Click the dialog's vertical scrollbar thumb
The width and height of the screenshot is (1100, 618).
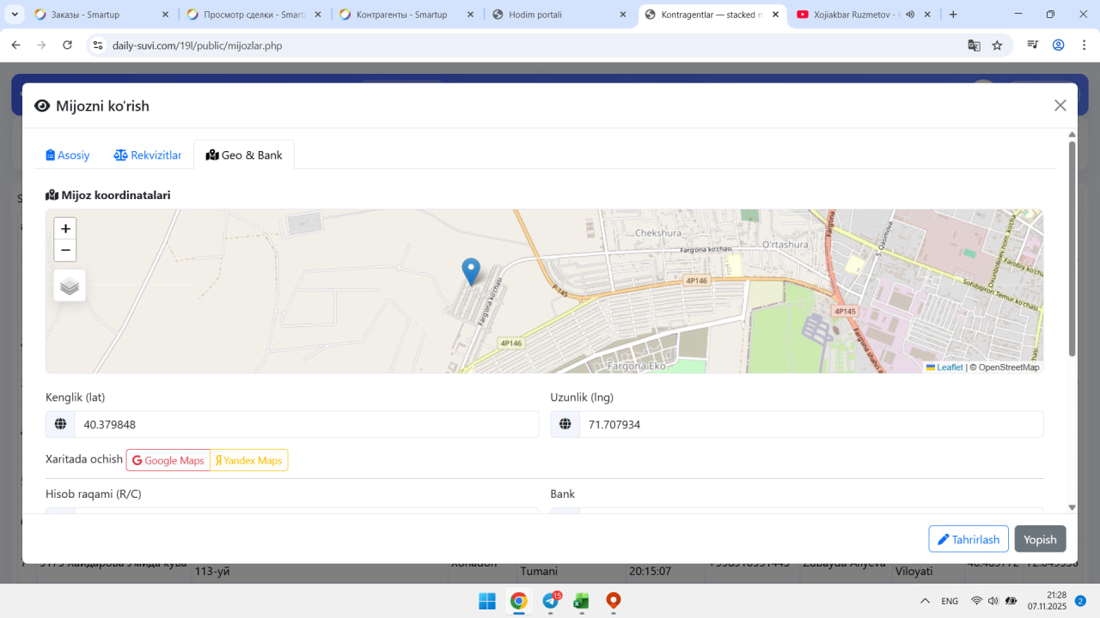[1072, 249]
